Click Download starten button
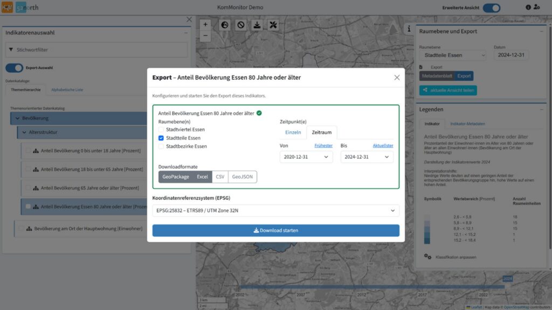552x310 pixels. (x=275, y=230)
